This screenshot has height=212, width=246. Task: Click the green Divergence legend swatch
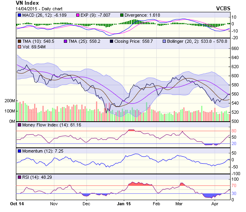[x=122, y=15]
